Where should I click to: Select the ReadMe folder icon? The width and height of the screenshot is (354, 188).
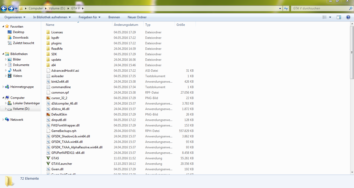click(x=48, y=49)
